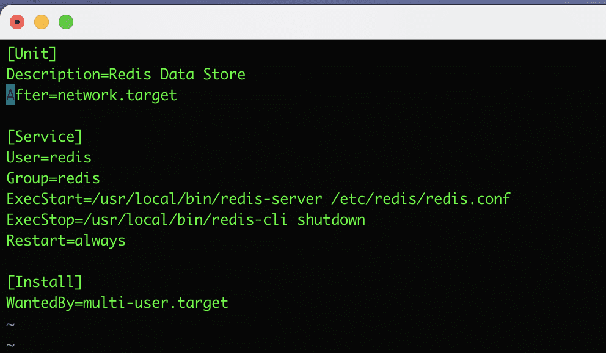Place cursor on the [Install] section header
The width and height of the screenshot is (606, 353).
click(x=44, y=282)
